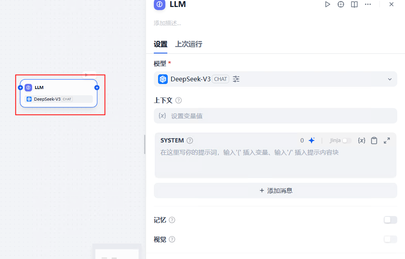Copy the SYSTEM prompt via clipboard icon
The width and height of the screenshot is (405, 259).
click(374, 140)
